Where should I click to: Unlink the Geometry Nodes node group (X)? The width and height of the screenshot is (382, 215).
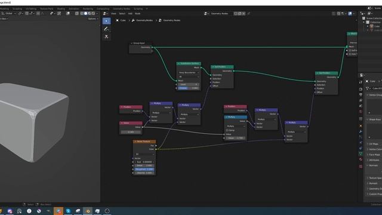(244, 13)
